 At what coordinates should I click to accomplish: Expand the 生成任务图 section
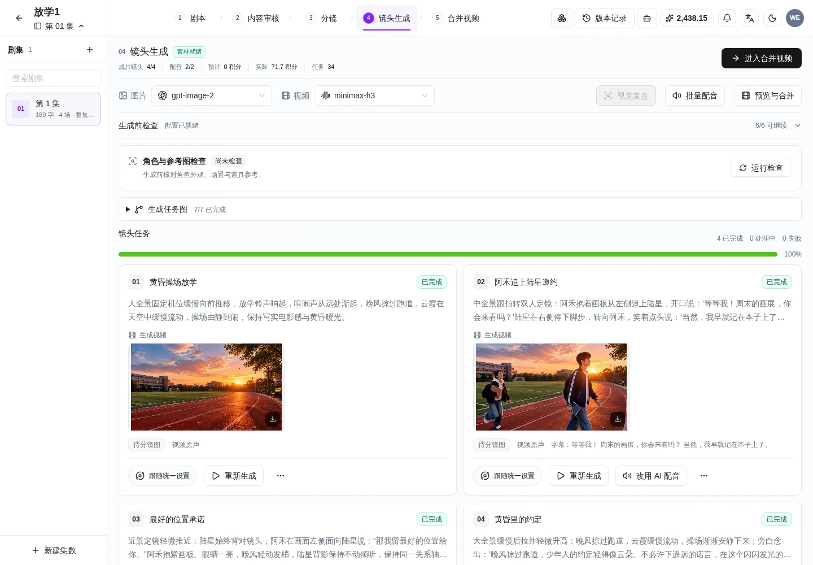coord(460,209)
